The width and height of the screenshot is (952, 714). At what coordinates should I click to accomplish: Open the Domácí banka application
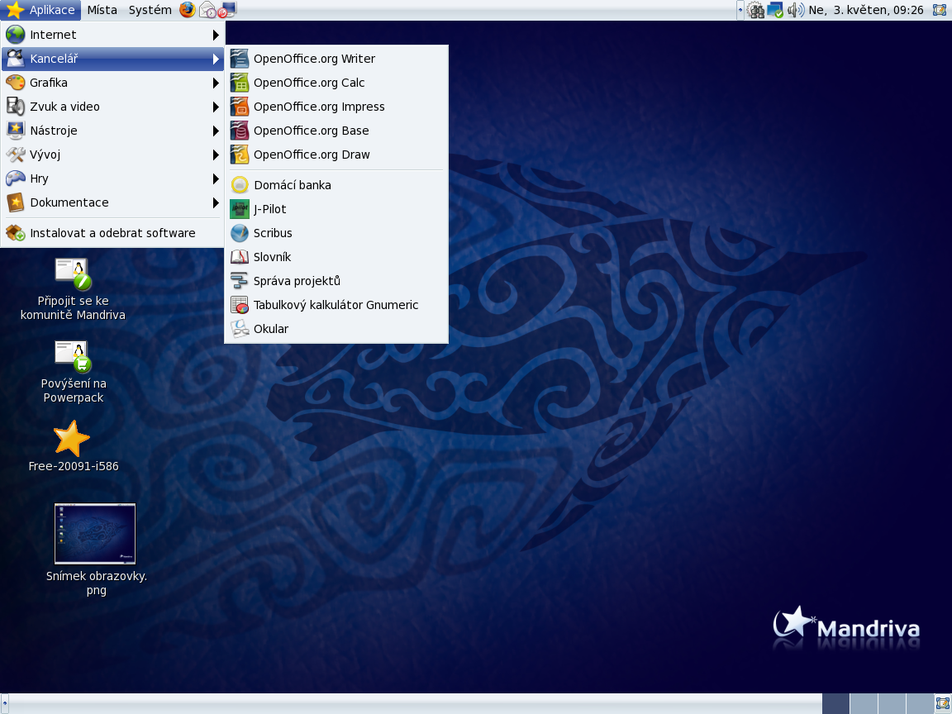tap(336, 185)
